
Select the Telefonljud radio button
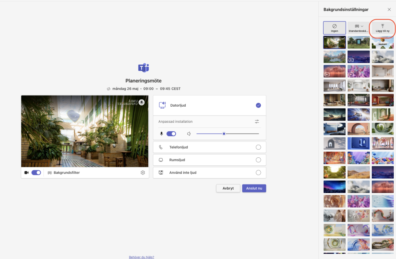(258, 147)
